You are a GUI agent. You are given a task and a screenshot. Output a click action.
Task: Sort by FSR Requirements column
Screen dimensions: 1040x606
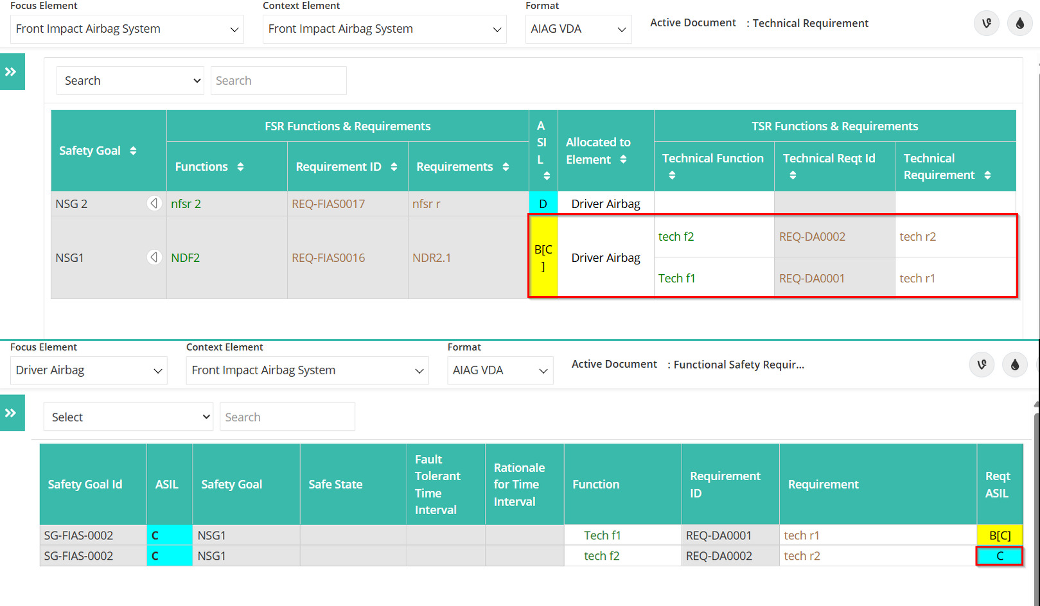(x=506, y=167)
